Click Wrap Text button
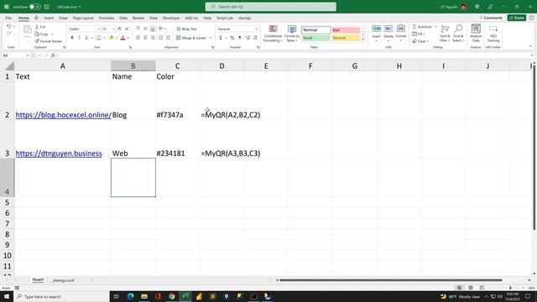The width and height of the screenshot is (537, 302). pos(186,29)
